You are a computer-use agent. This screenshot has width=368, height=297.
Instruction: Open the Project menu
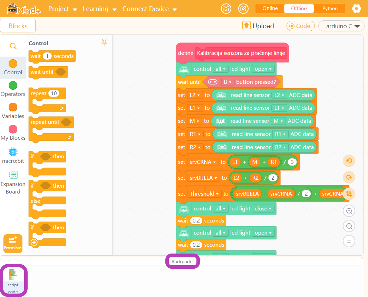click(62, 9)
